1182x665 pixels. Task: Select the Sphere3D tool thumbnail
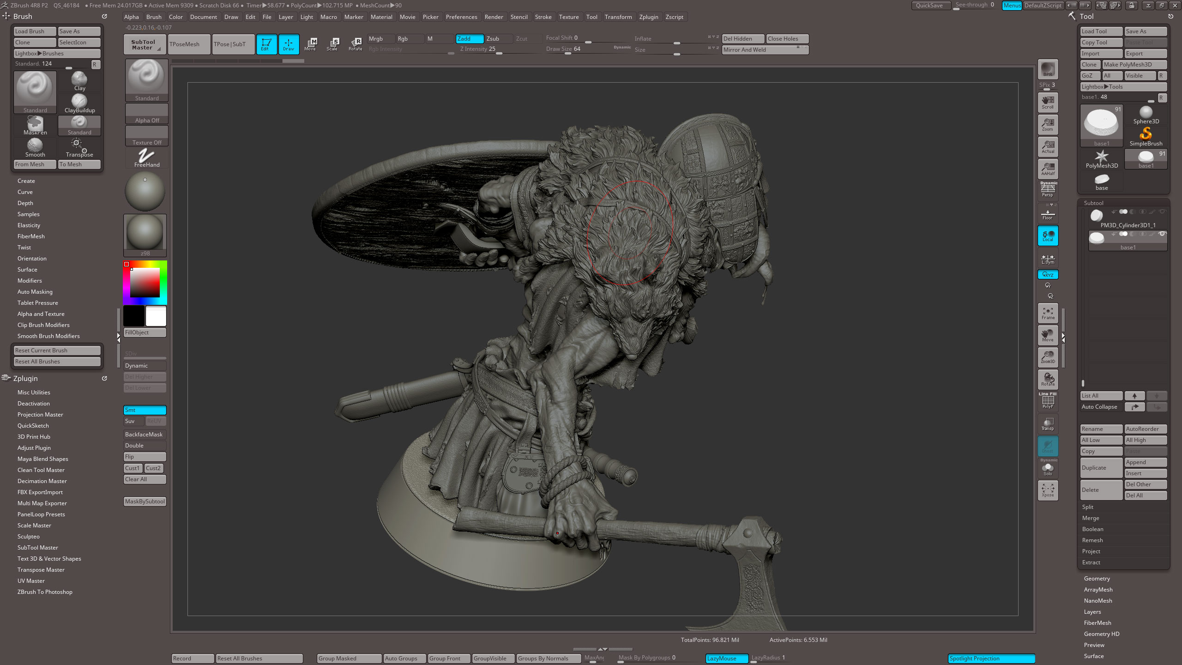coord(1146,115)
